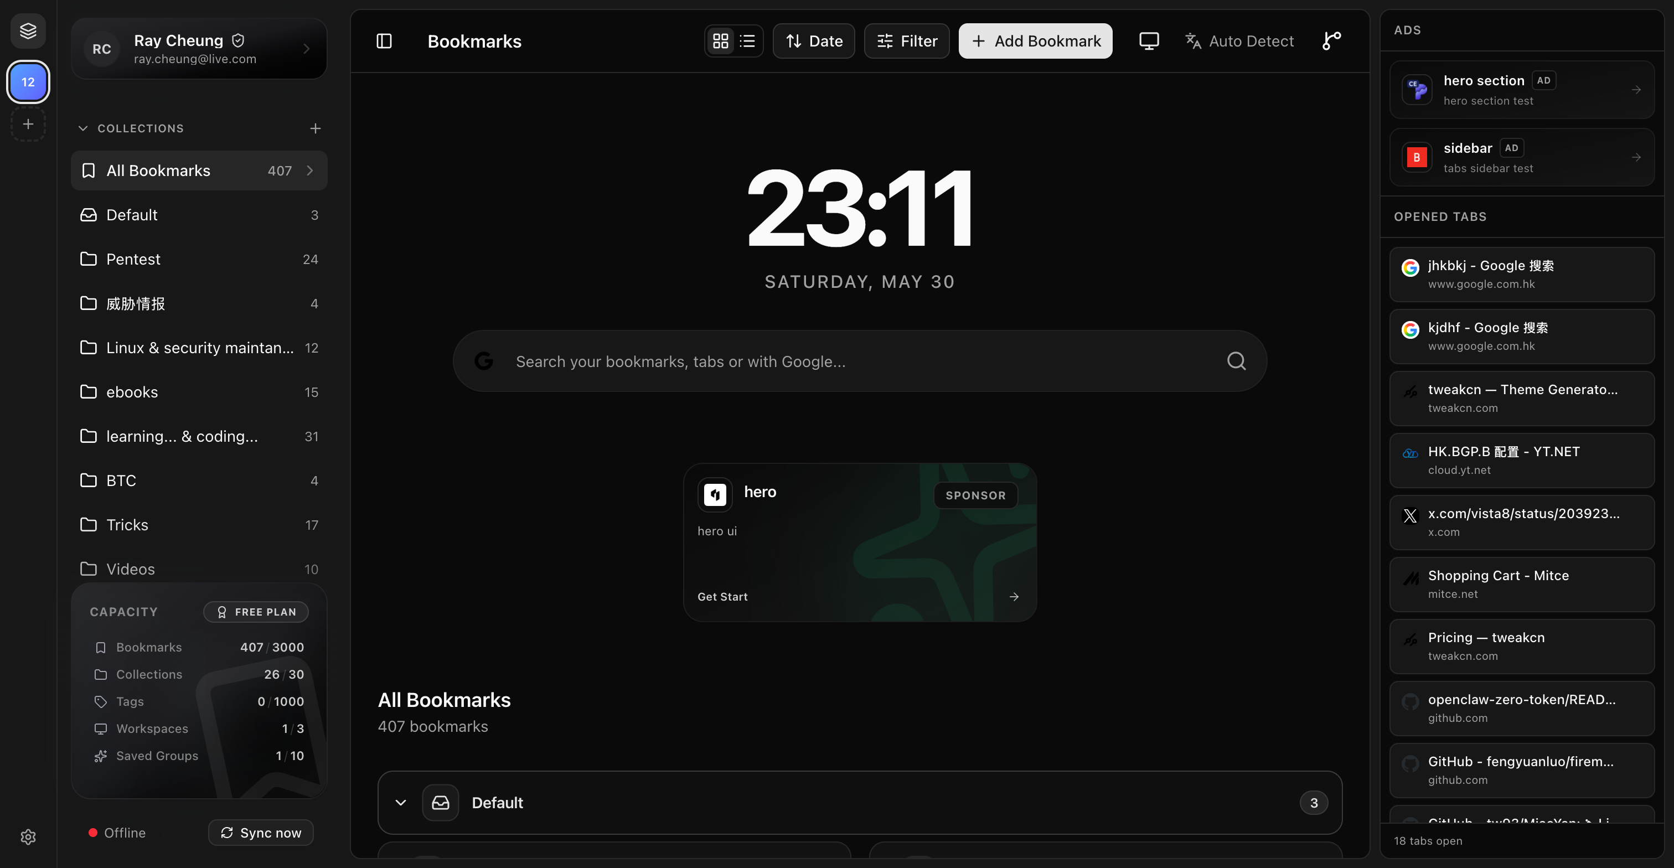Switch to grid view
This screenshot has height=868, width=1674.
(721, 41)
